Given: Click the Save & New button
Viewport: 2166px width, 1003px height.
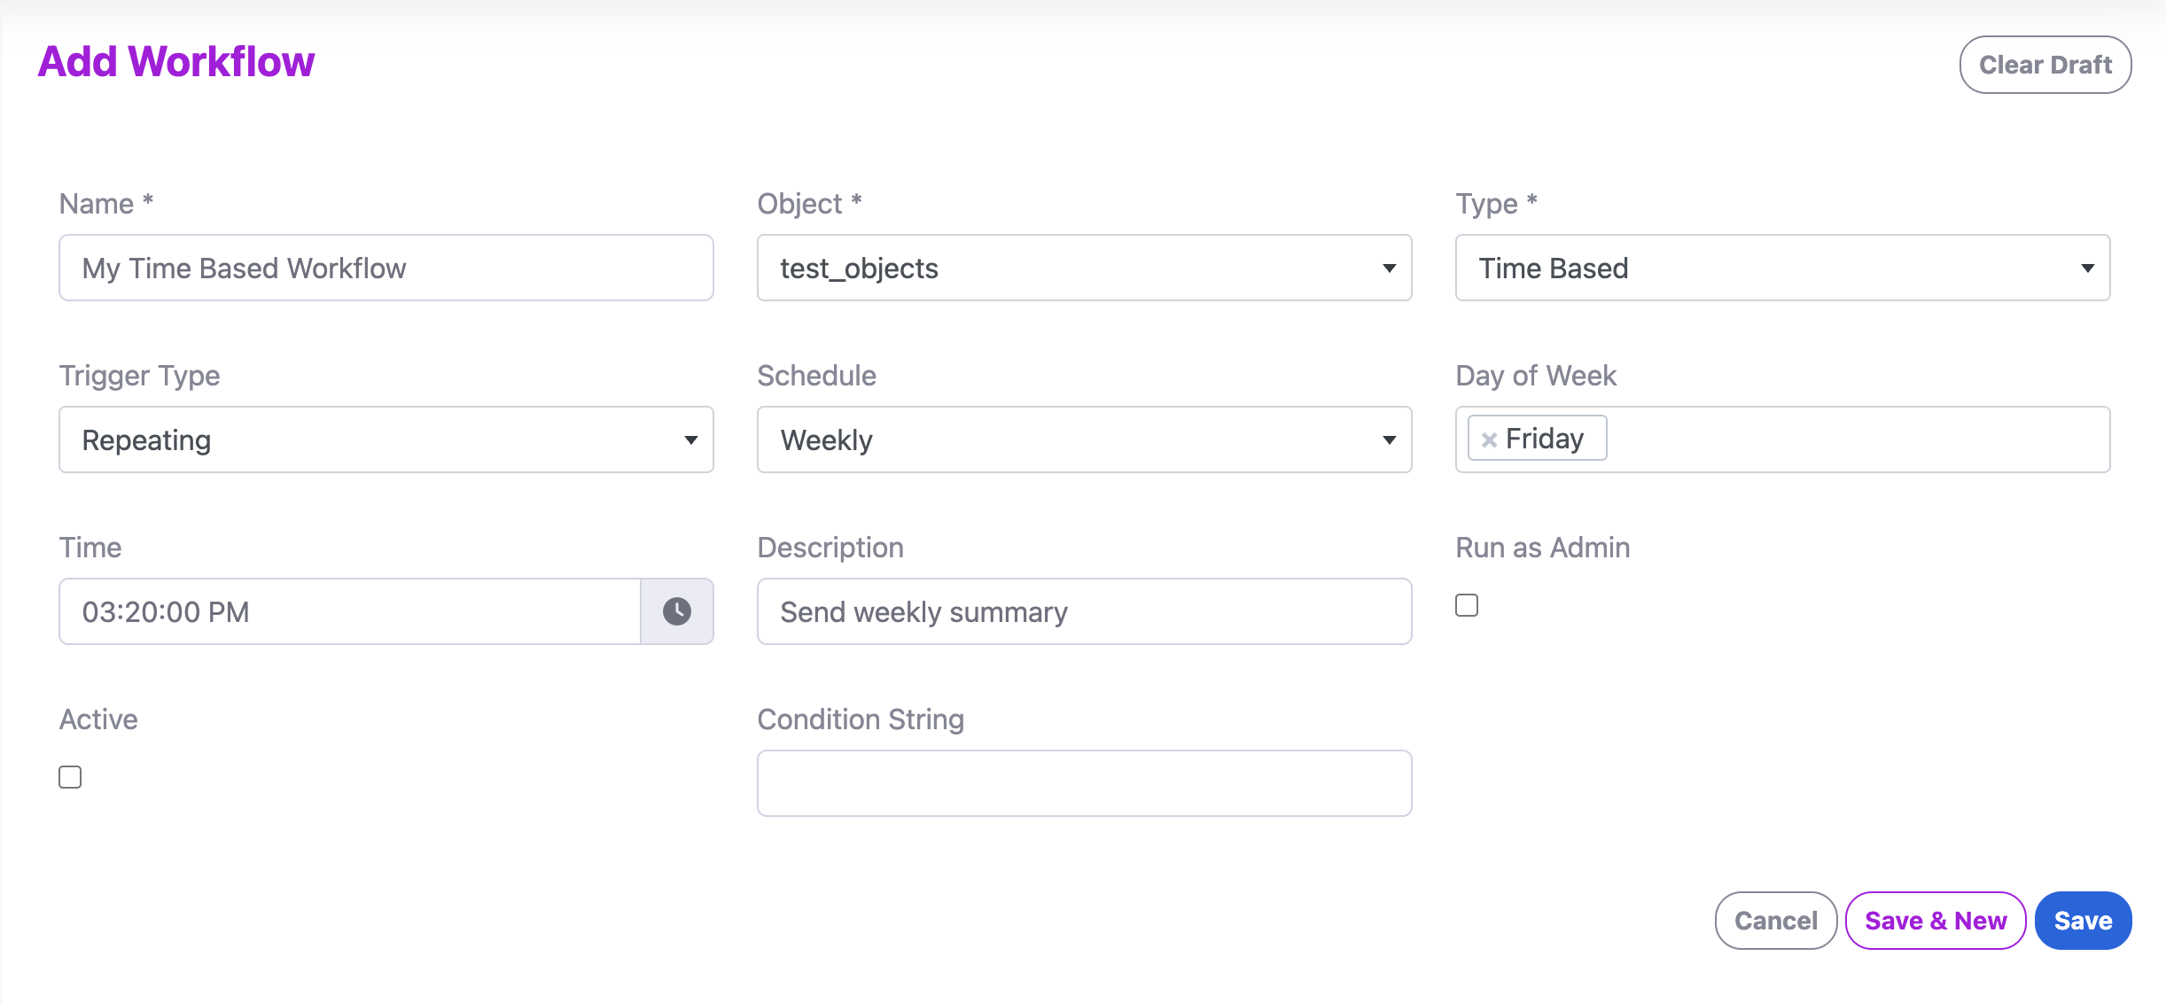Looking at the screenshot, I should pos(1936,920).
